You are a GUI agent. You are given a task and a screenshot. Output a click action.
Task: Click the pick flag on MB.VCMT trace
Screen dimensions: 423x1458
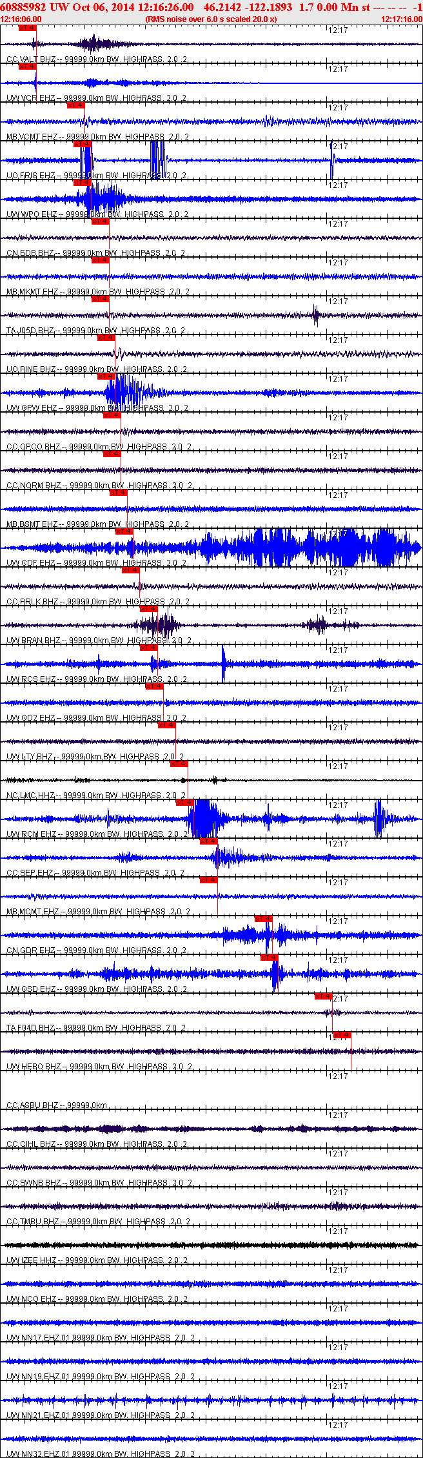pyautogui.click(x=76, y=105)
